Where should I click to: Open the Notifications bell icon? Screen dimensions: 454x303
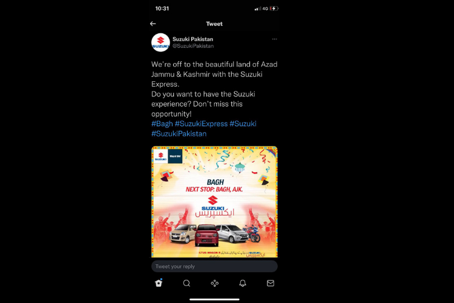pyautogui.click(x=243, y=283)
